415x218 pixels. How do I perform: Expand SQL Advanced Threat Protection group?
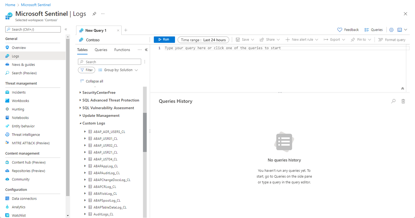80,100
